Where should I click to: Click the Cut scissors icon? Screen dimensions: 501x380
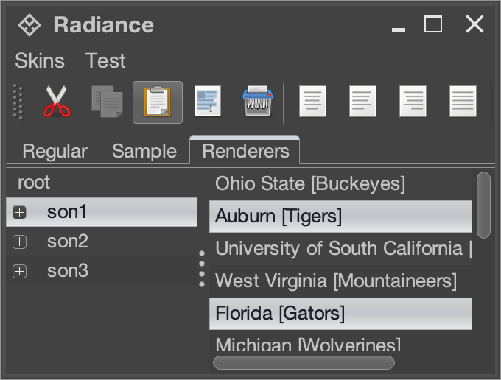tap(57, 102)
